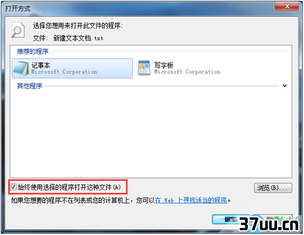
Task: Click the 其他程序 group header label
Action: click(x=30, y=86)
